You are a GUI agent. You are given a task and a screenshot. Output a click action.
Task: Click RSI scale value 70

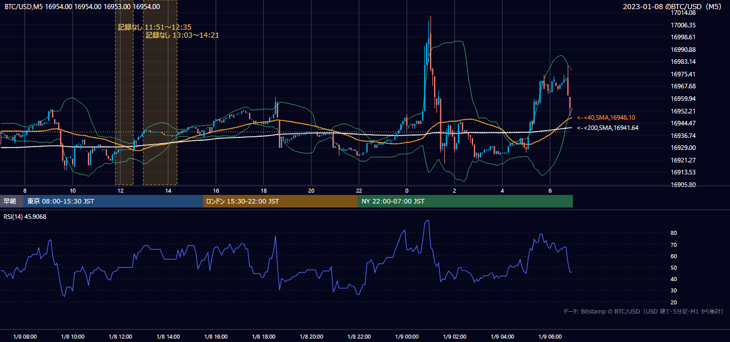pyautogui.click(x=673, y=245)
